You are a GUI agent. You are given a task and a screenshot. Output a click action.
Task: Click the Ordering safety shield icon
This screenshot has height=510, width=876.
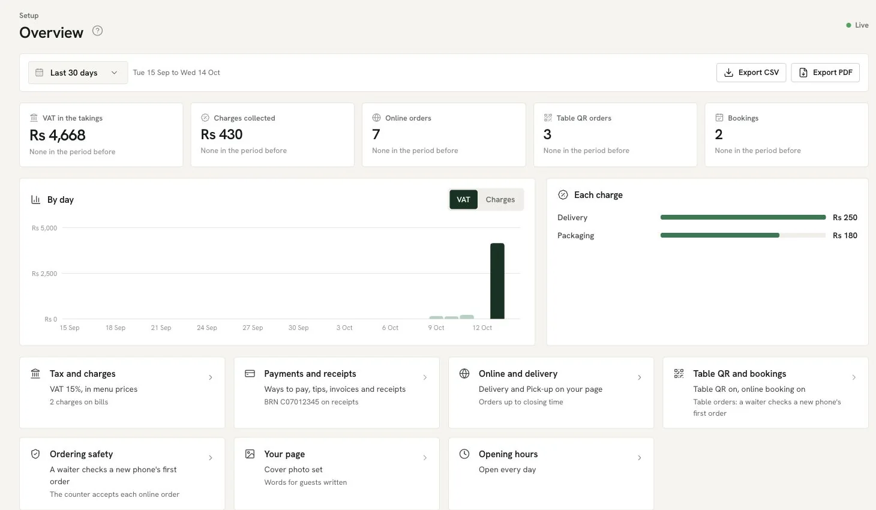(35, 454)
